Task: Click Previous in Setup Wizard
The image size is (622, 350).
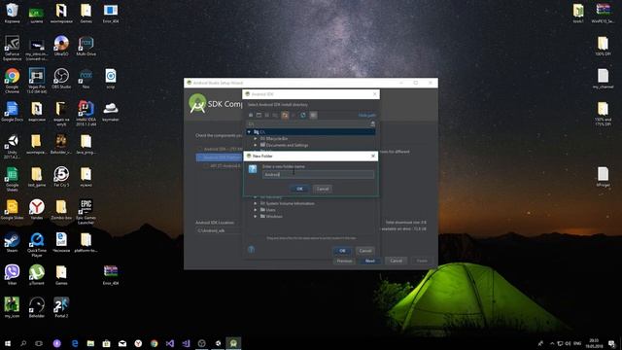Action: [x=344, y=262]
